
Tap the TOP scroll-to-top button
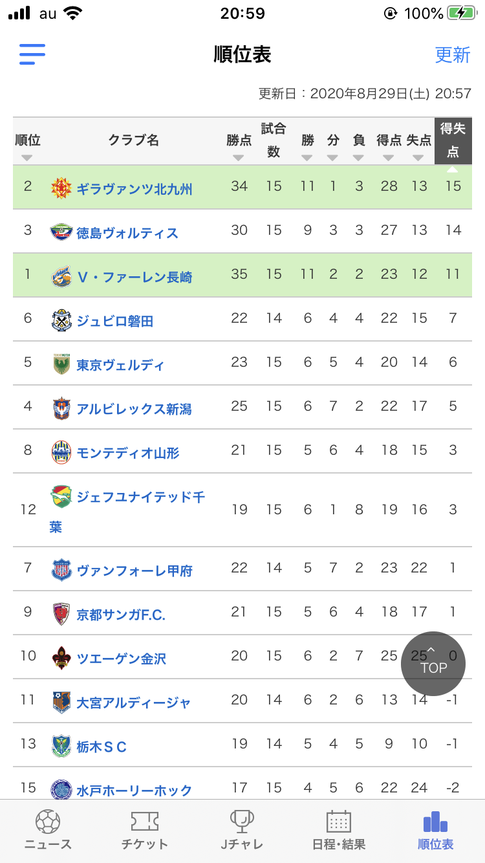click(x=433, y=663)
